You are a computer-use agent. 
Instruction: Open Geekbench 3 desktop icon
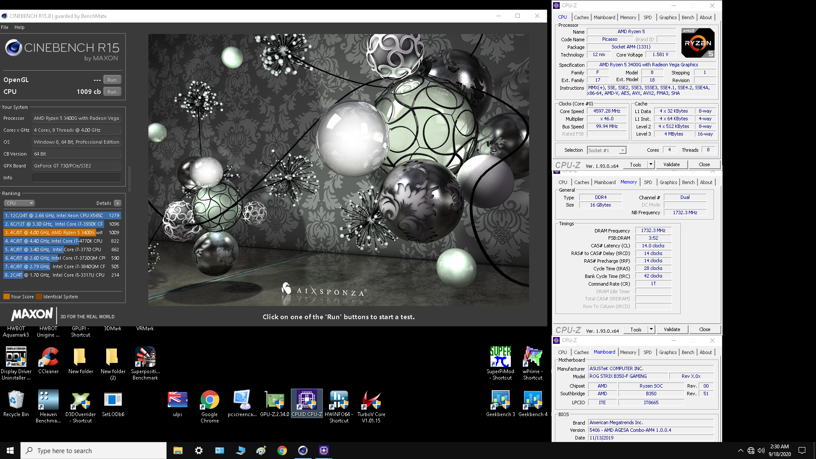point(500,403)
